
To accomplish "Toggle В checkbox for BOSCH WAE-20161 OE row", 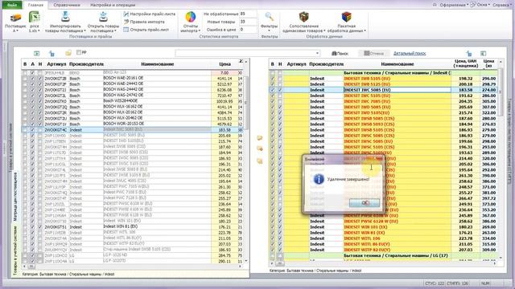I will (25, 79).
